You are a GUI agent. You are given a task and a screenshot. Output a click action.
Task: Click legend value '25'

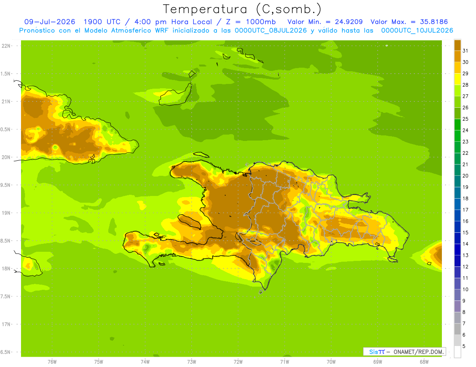click(x=466, y=119)
